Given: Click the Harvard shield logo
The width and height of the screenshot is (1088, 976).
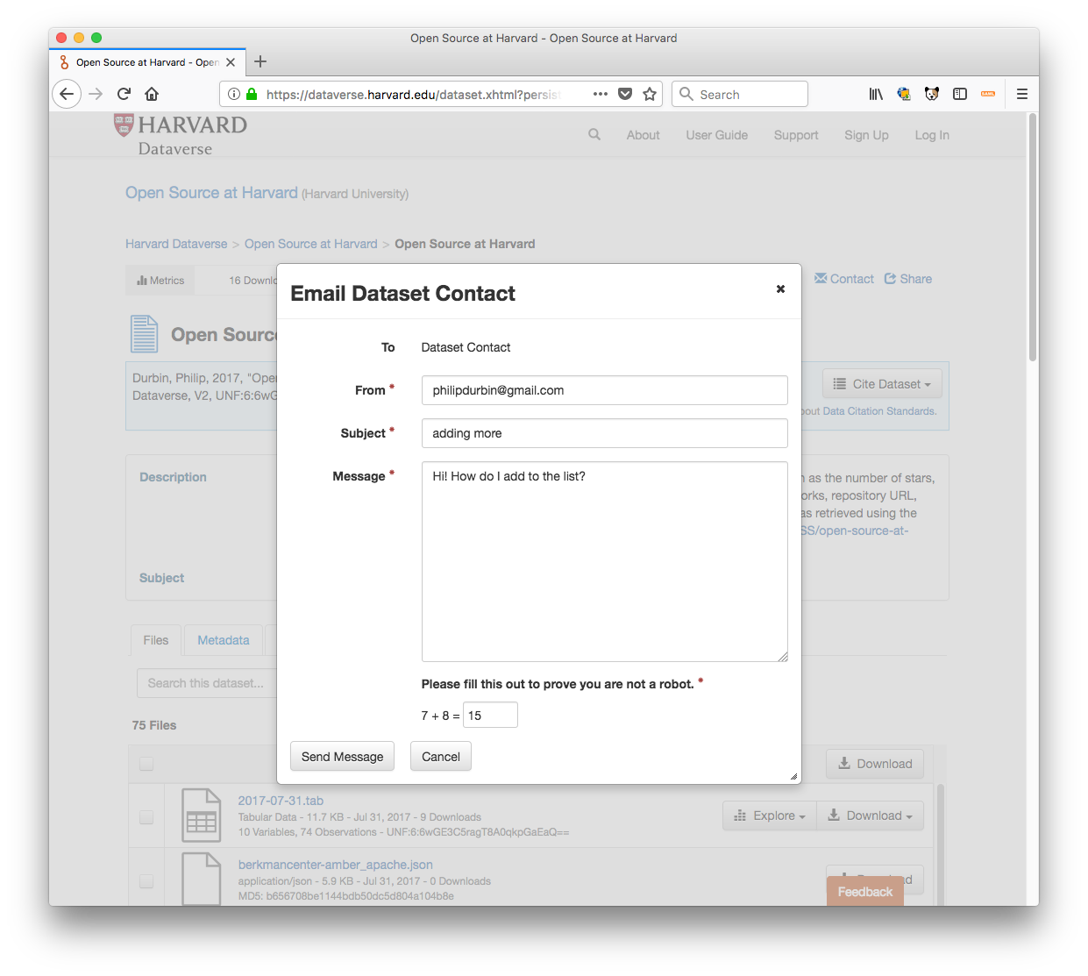Looking at the screenshot, I should point(124,125).
